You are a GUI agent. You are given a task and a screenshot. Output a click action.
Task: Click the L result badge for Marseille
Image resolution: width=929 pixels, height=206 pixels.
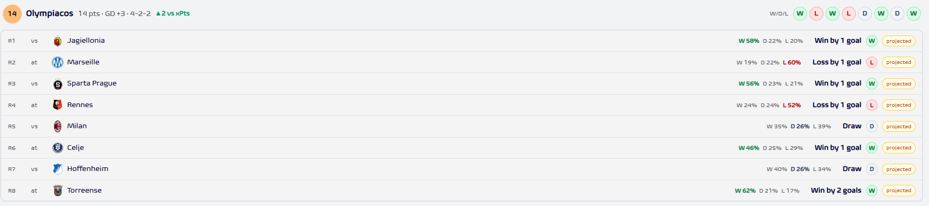(872, 62)
